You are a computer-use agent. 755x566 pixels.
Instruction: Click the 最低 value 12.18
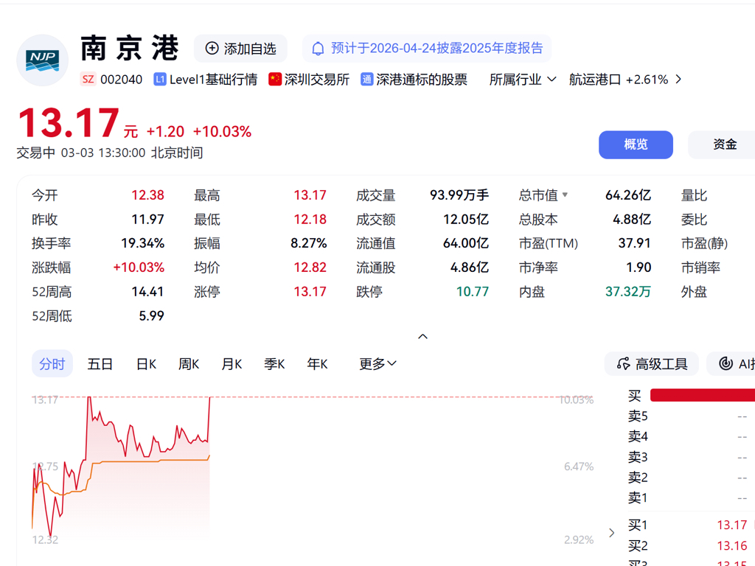point(310,220)
